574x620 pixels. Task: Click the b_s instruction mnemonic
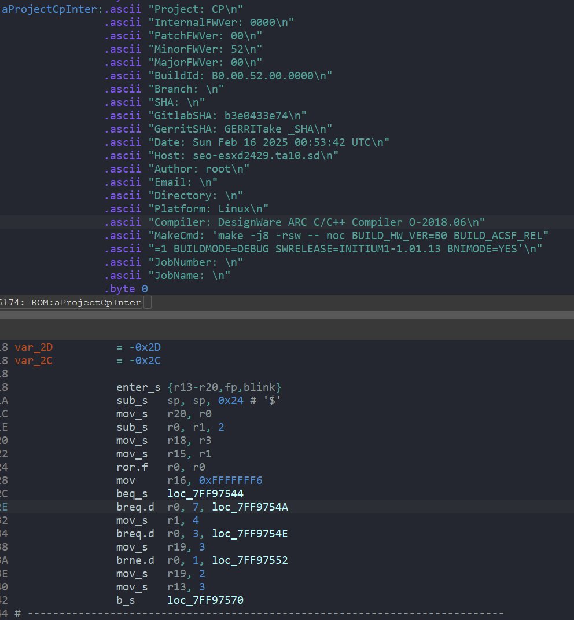126,600
